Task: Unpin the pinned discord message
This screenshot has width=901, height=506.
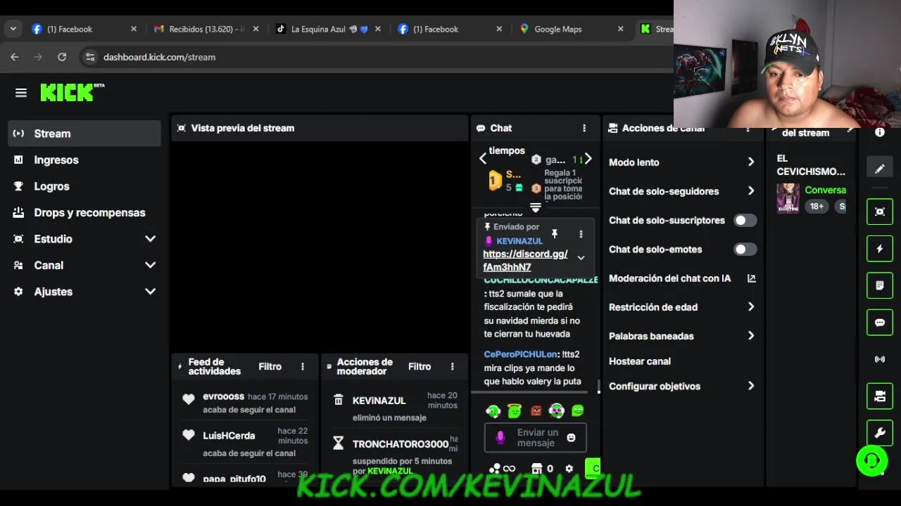Action: pyautogui.click(x=555, y=233)
